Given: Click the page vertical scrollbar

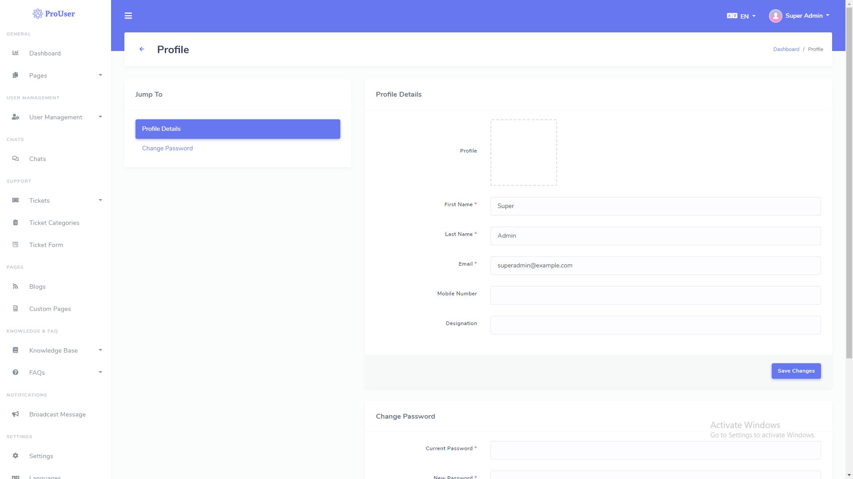Looking at the screenshot, I should pyautogui.click(x=849, y=182).
